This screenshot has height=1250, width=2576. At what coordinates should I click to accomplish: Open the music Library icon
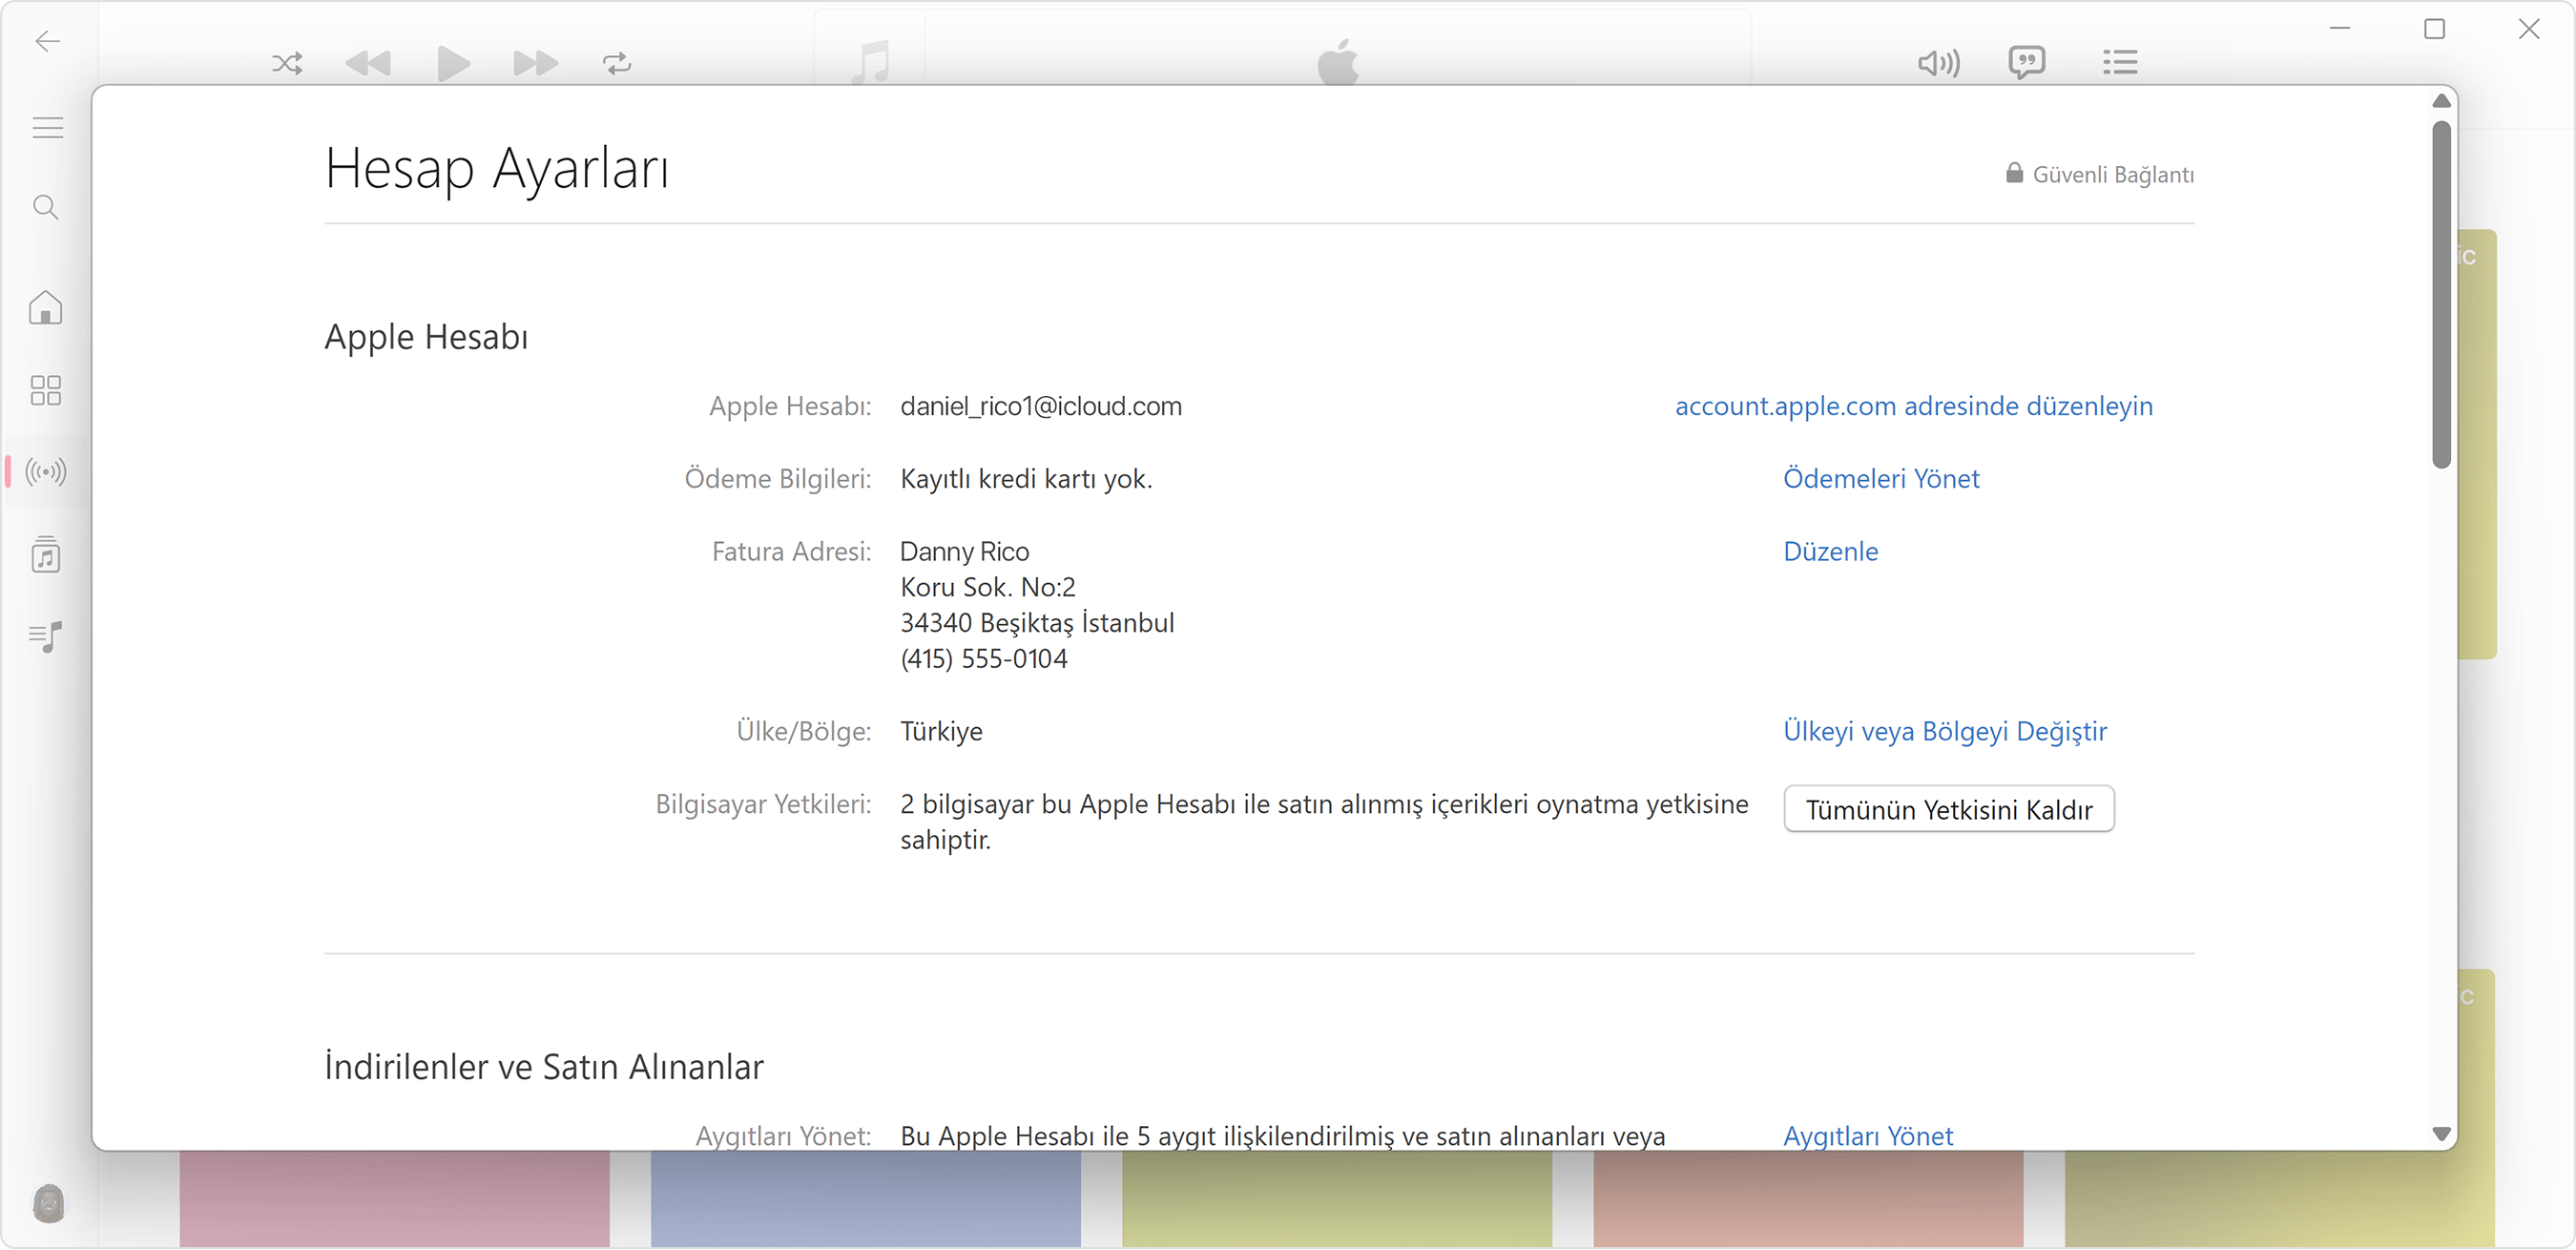click(x=46, y=554)
